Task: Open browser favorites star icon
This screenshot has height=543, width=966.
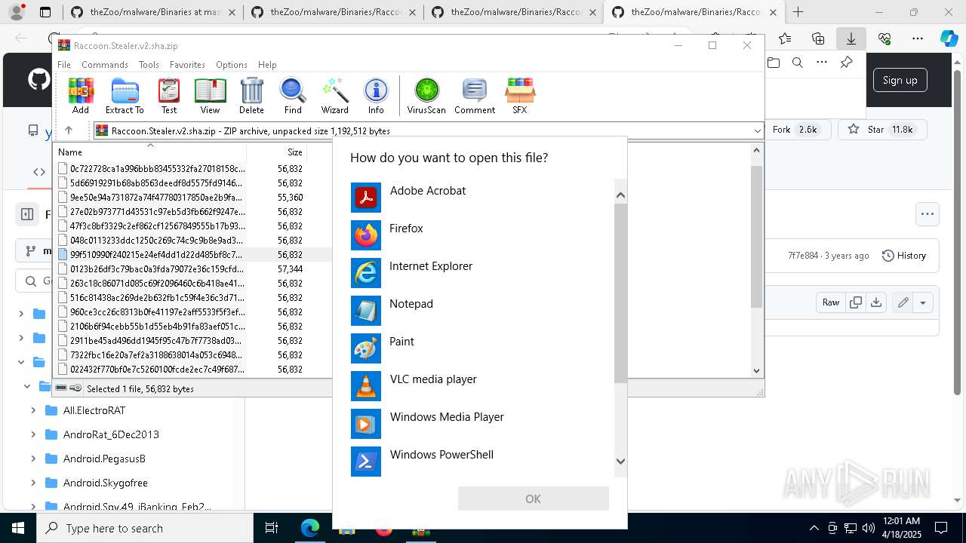Action: tap(785, 38)
